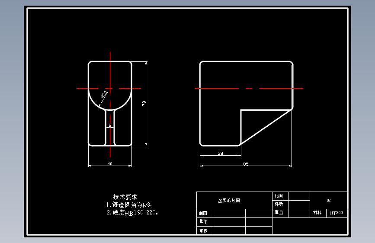Click the empty cell next to 重量

point(299,213)
